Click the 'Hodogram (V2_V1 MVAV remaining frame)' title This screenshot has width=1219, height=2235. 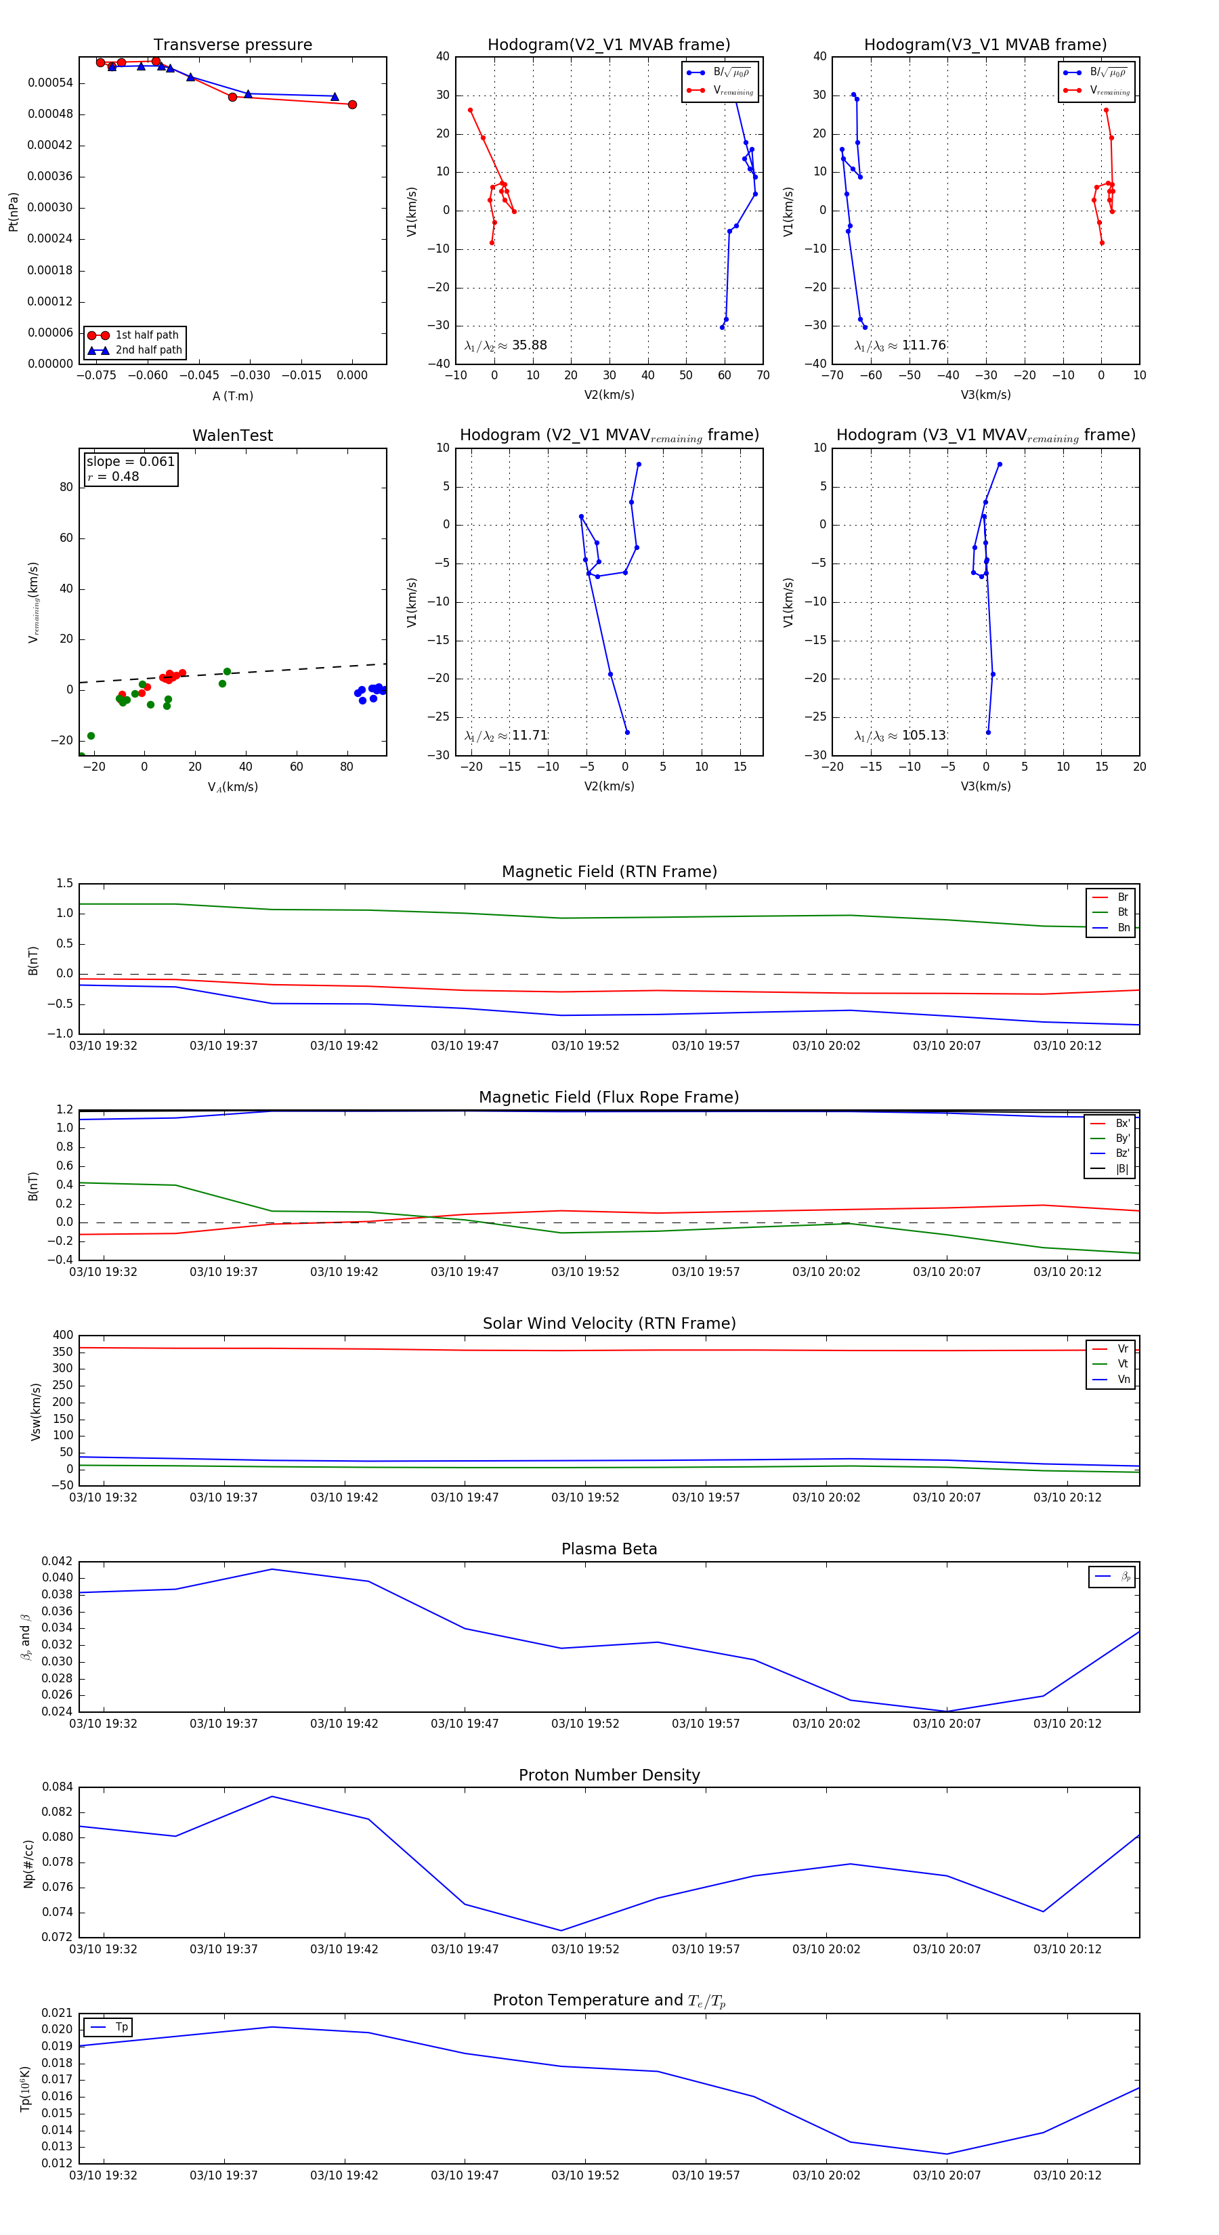tap(609, 435)
